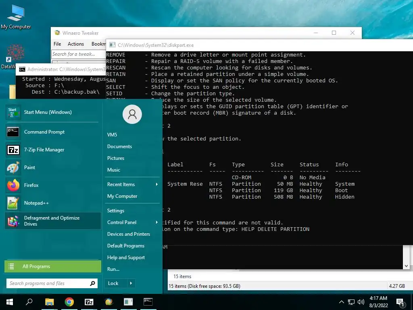Launch Paint from start menu
The image size is (413, 310).
[52, 168]
